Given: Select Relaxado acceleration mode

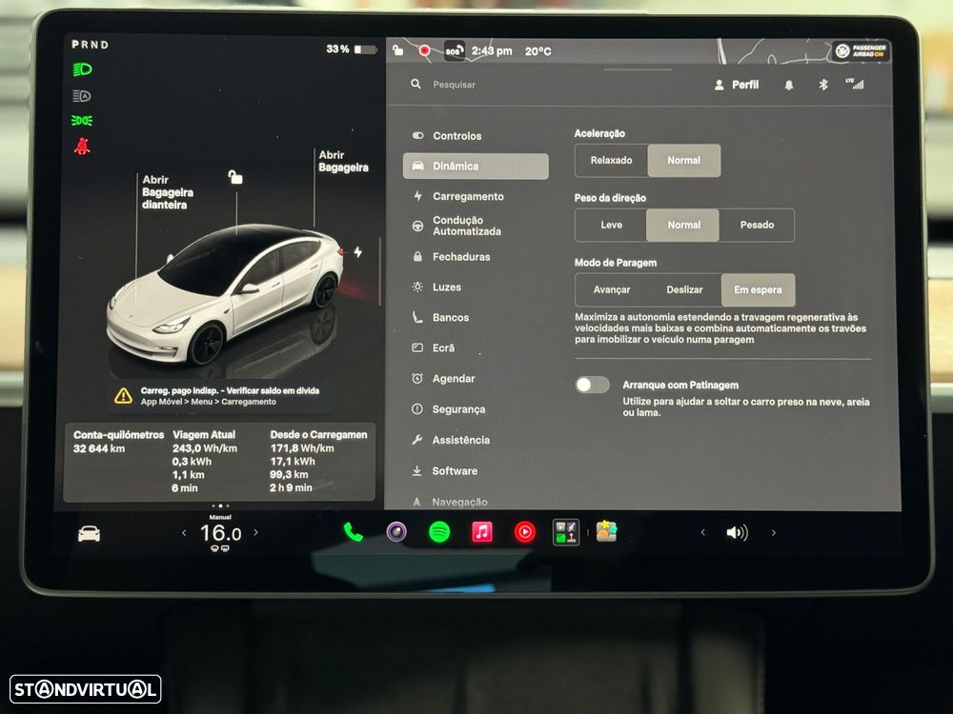Looking at the screenshot, I should click(x=612, y=160).
